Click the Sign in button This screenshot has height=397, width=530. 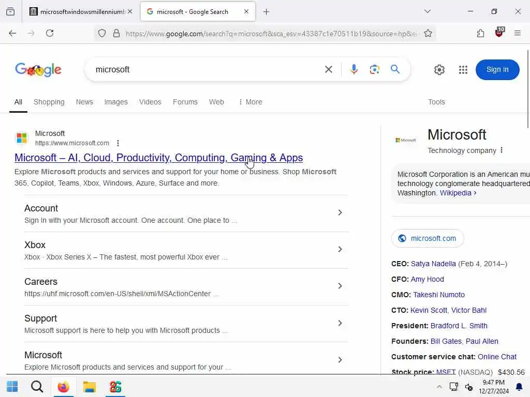[x=497, y=70]
